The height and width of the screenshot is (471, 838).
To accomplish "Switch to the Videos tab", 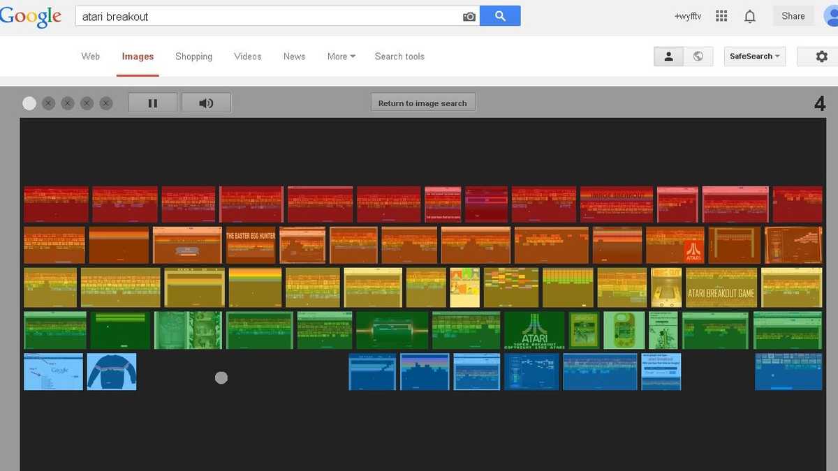I will (247, 56).
